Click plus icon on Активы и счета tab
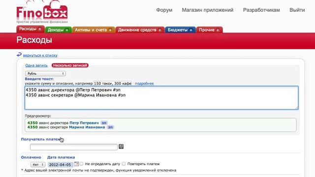Image resolution: width=315 pixels, height=177 pixels. pos(110,30)
